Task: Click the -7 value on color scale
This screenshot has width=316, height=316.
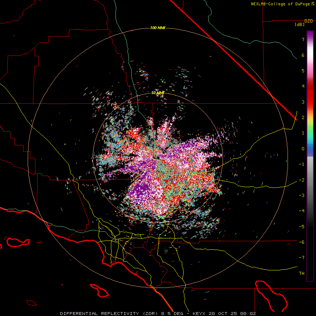Action: (x=302, y=258)
